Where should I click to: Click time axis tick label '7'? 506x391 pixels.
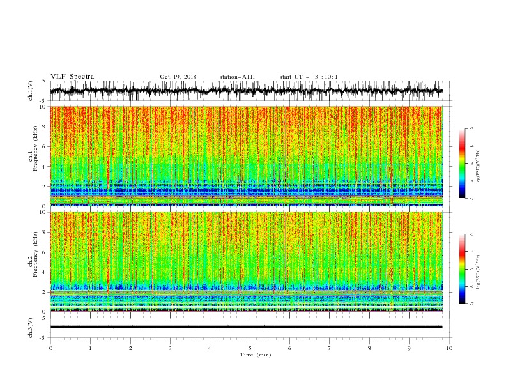pos(330,348)
